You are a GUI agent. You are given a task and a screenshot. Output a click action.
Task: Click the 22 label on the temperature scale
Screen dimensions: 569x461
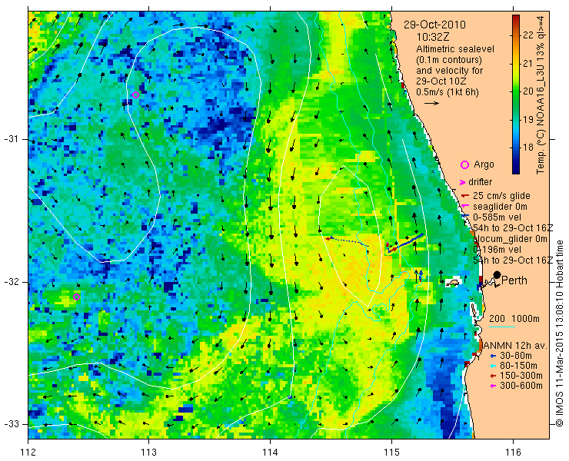point(528,35)
